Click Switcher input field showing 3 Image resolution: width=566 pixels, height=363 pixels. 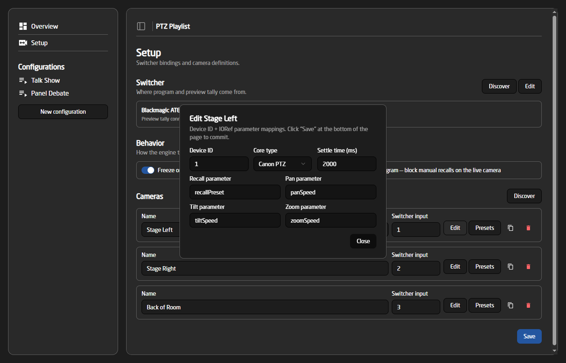pyautogui.click(x=416, y=307)
